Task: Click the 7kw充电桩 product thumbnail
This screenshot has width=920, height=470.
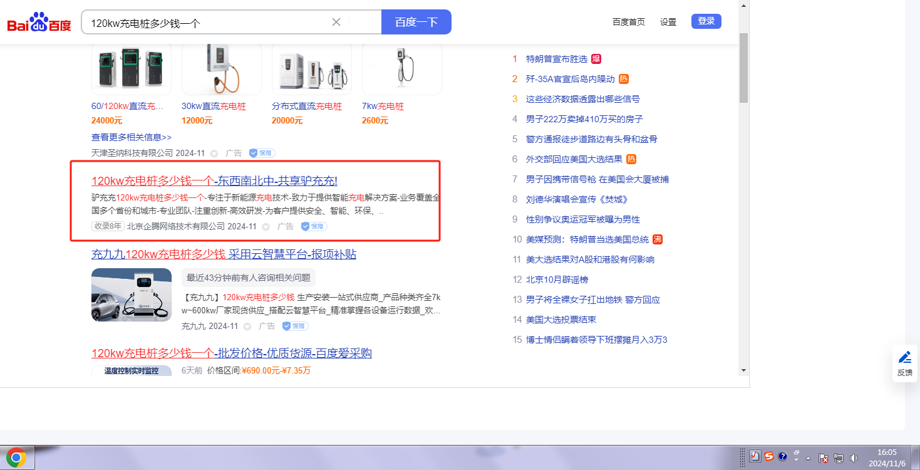Action: (402, 69)
